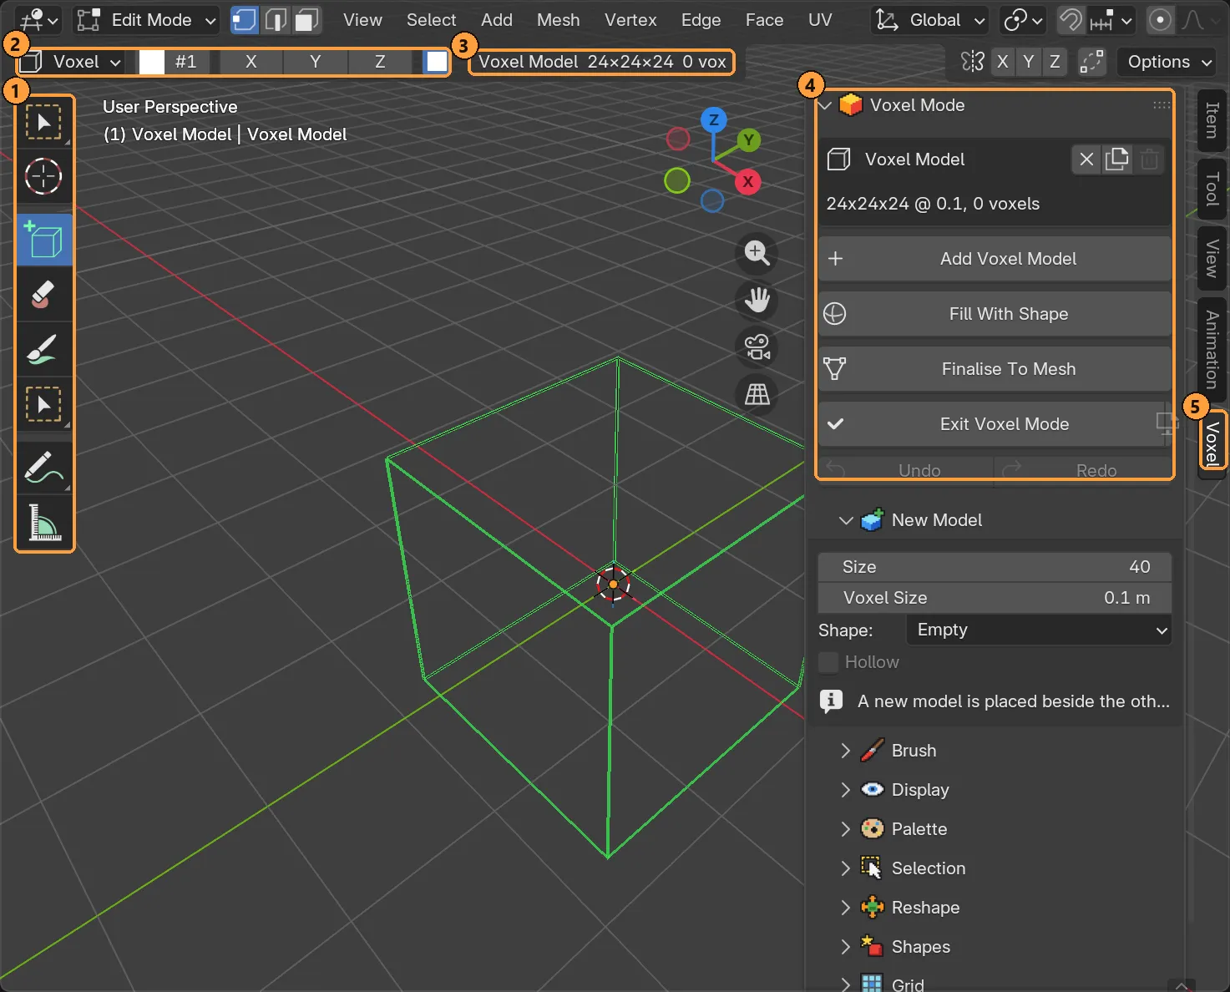Toggle Z mirror in mesh options
This screenshot has height=992, width=1230.
click(1055, 62)
